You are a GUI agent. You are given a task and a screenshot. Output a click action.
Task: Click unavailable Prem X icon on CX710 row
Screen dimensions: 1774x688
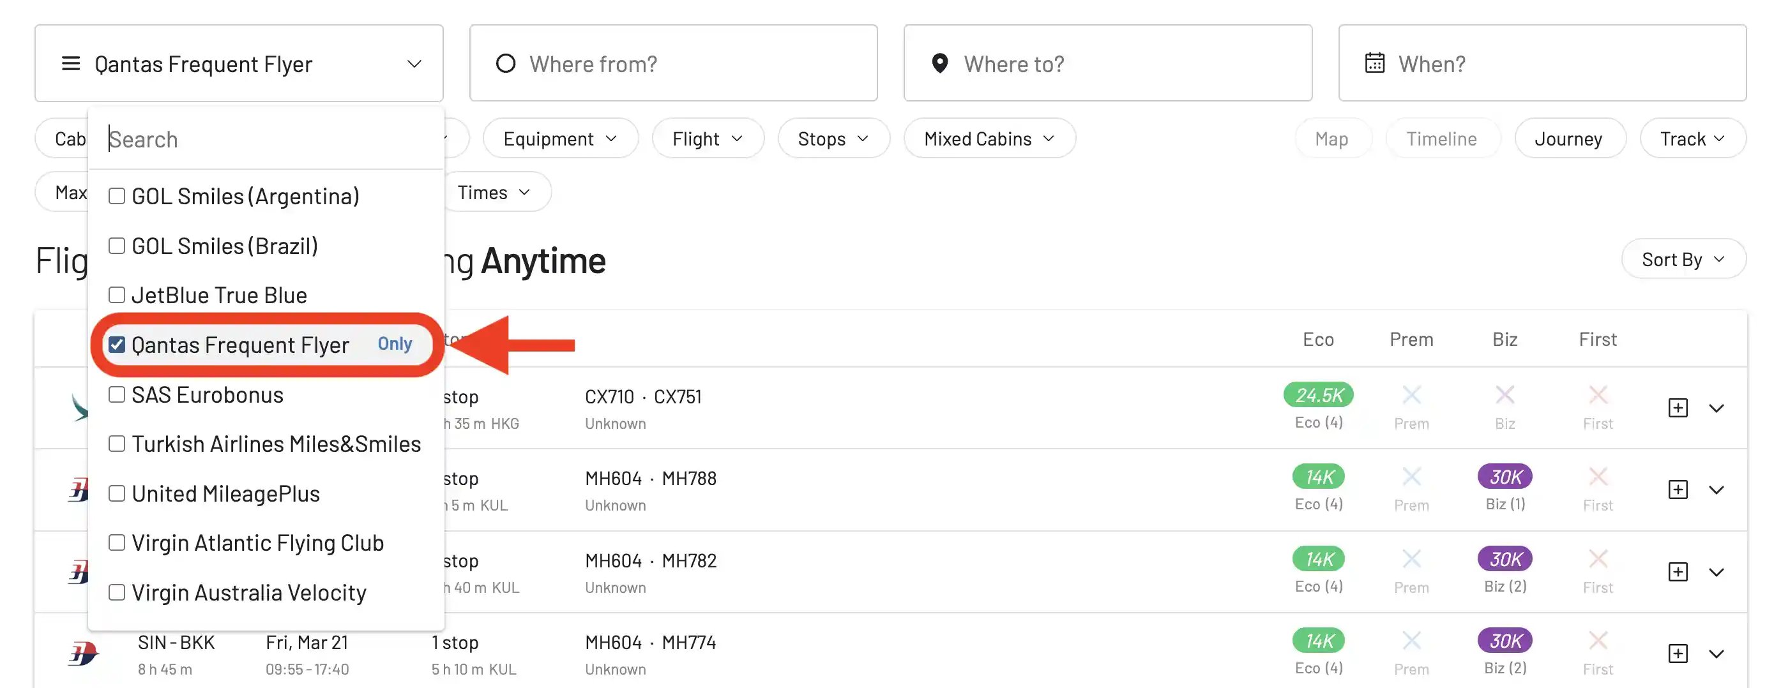(x=1412, y=395)
